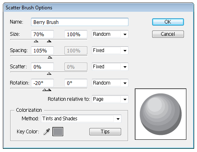Expand the Rotation relative to Page dropdown

(110, 99)
